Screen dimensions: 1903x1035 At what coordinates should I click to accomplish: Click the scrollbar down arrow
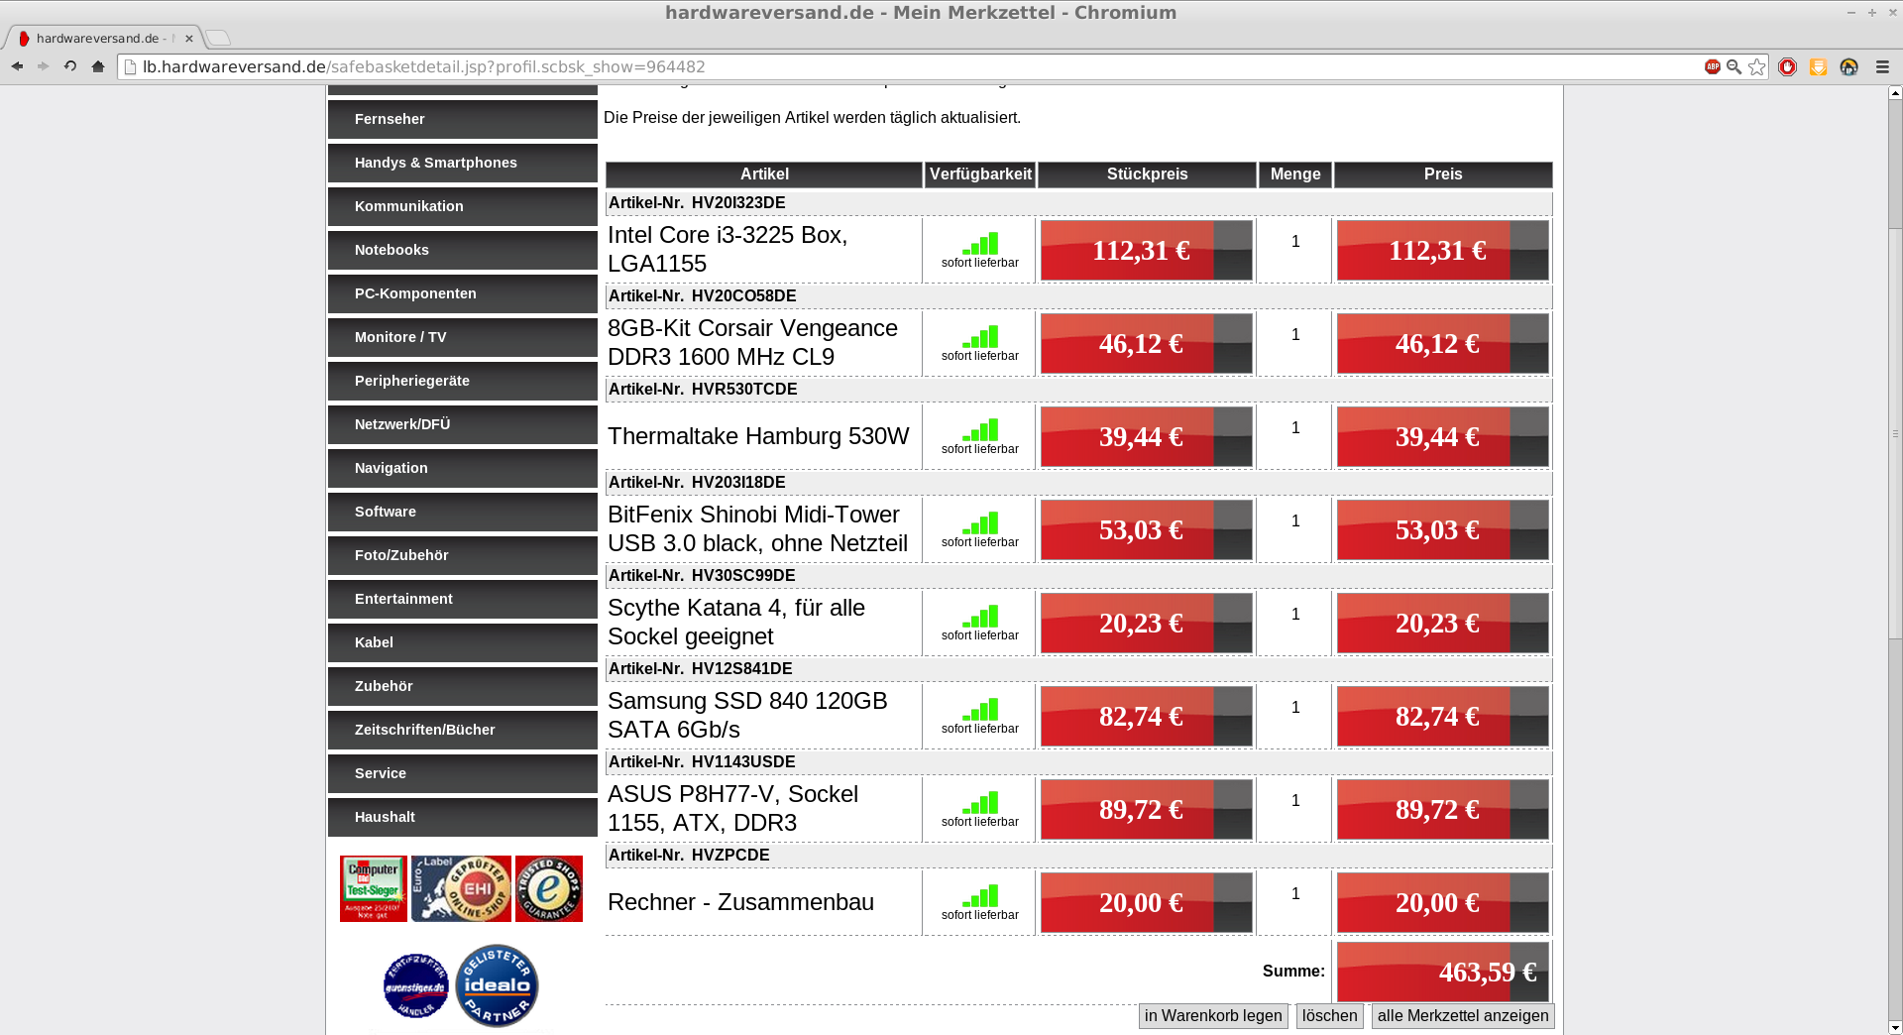tap(1895, 1027)
